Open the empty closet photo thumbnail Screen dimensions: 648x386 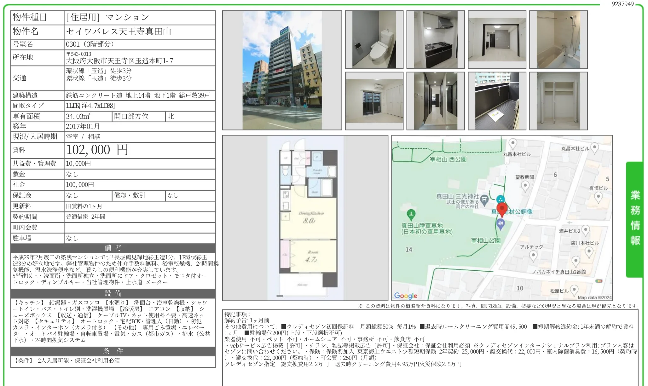558,101
